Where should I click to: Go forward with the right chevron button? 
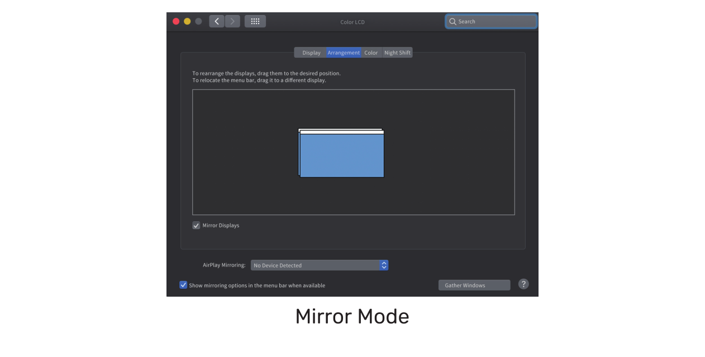pyautogui.click(x=232, y=21)
